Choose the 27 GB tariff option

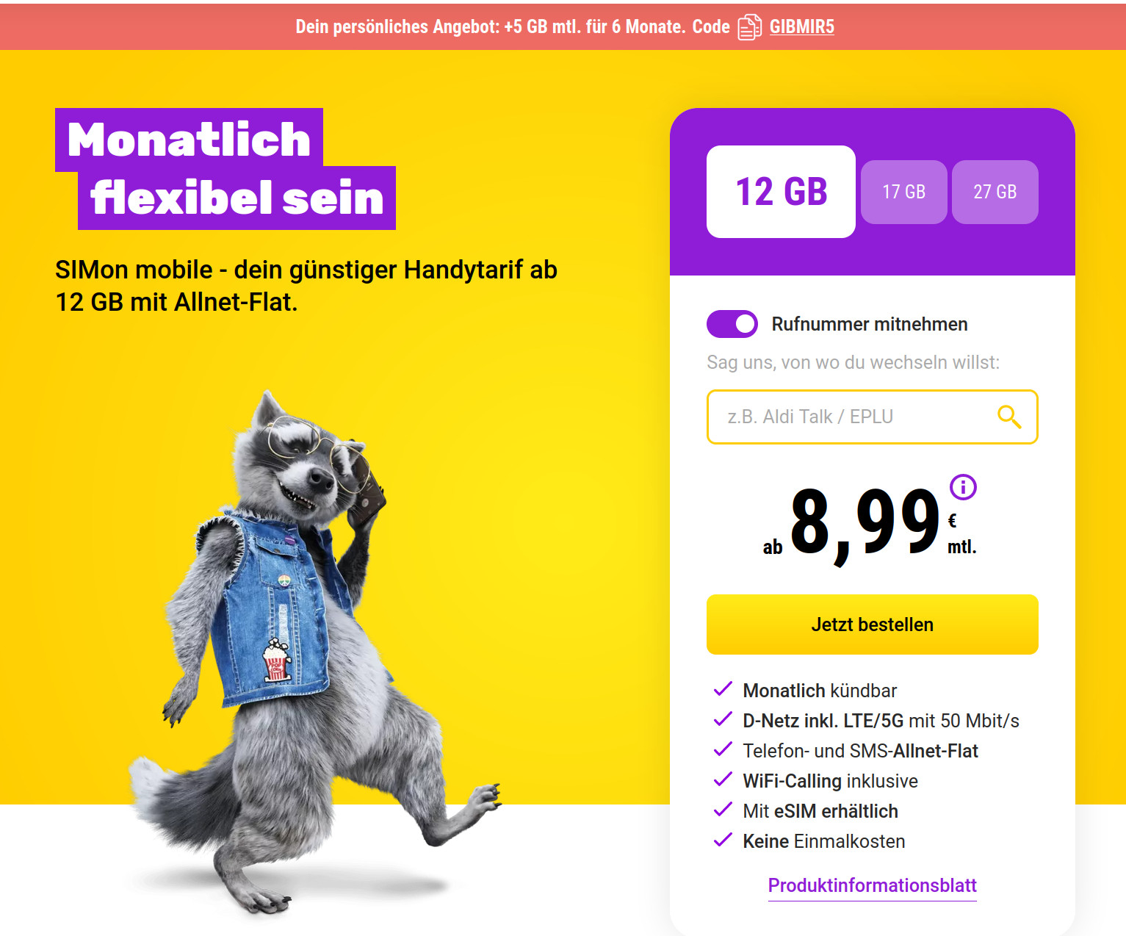click(995, 192)
